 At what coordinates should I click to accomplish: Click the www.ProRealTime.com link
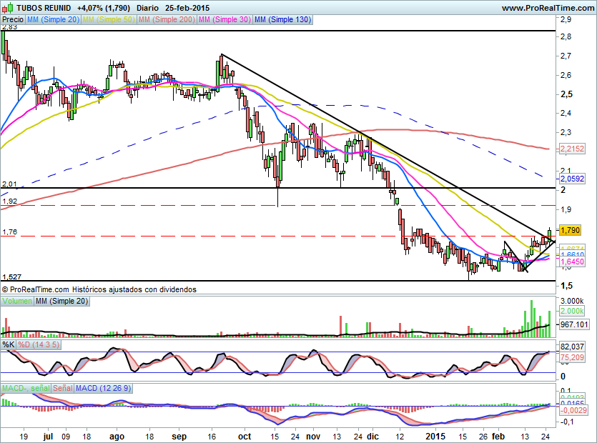pos(547,8)
